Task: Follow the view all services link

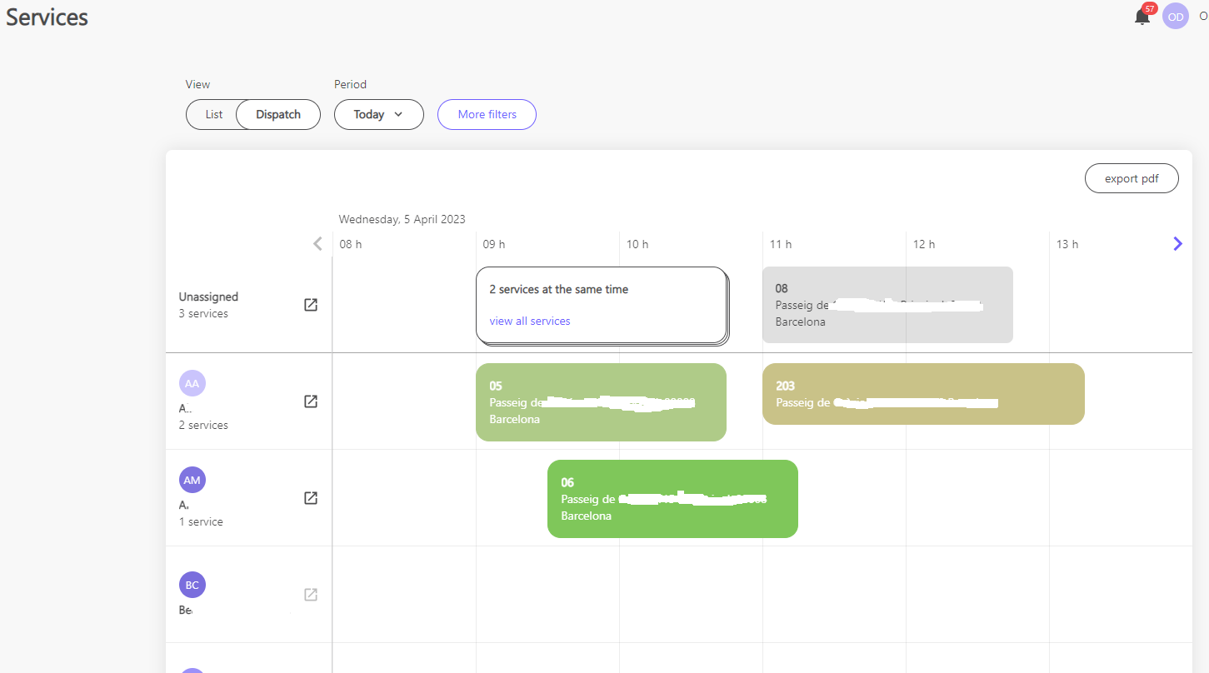Action: point(530,321)
